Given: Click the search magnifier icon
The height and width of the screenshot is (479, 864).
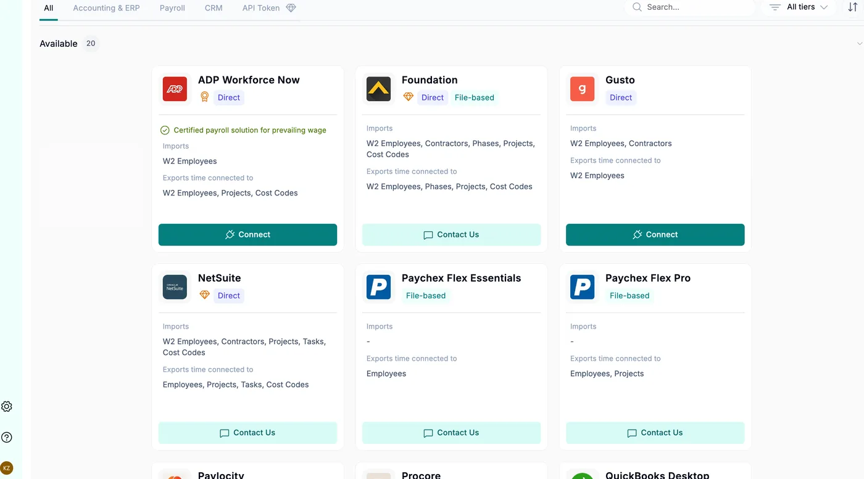Looking at the screenshot, I should [x=638, y=7].
